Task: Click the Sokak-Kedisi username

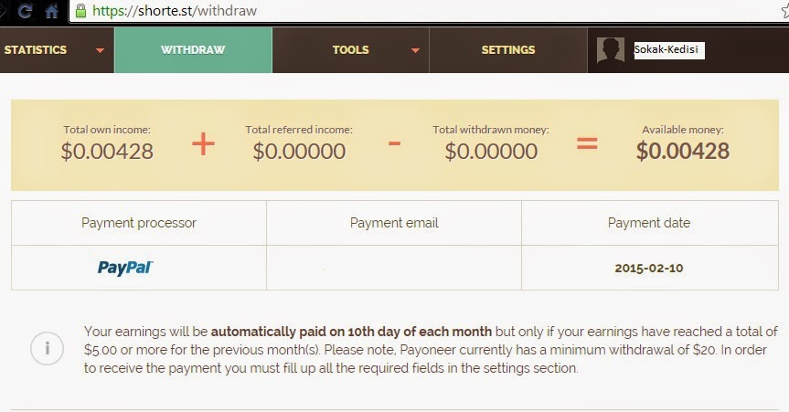Action: [668, 50]
